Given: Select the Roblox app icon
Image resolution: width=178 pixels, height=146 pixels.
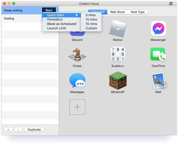Looking at the screenshot, I should (118, 28).
